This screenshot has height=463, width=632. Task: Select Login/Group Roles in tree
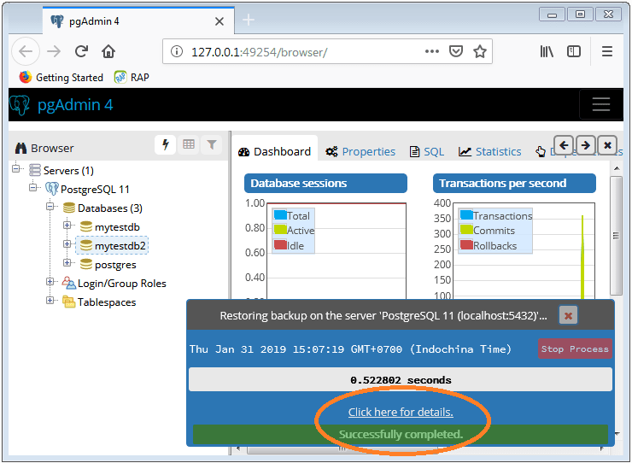122,284
